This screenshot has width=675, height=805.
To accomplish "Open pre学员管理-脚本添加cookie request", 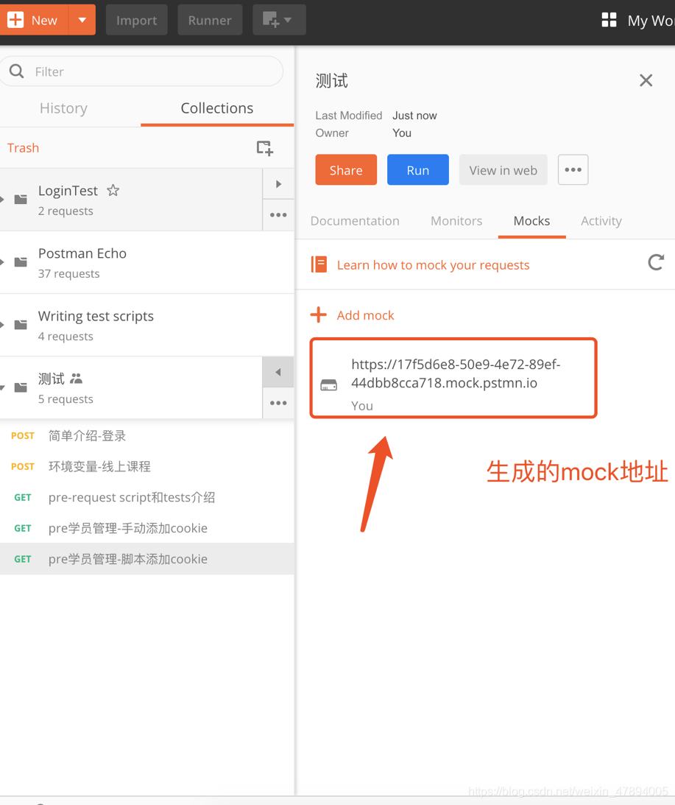I will pyautogui.click(x=146, y=558).
